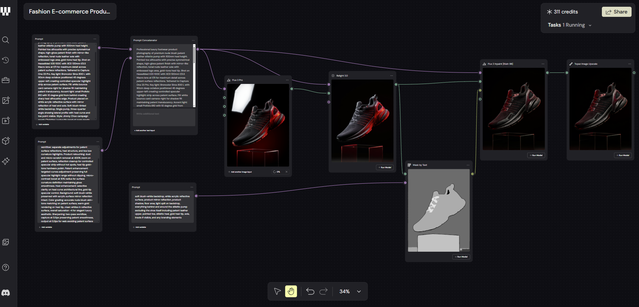Run Model on the Relight 2.0 node

(x=384, y=167)
